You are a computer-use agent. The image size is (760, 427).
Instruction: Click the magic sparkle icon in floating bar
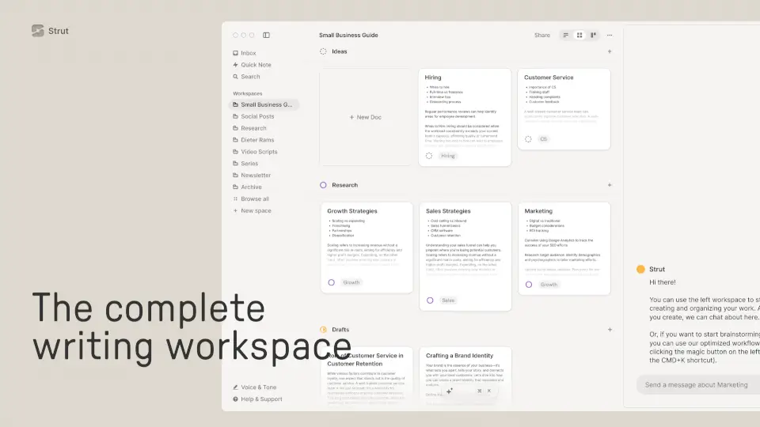point(450,391)
